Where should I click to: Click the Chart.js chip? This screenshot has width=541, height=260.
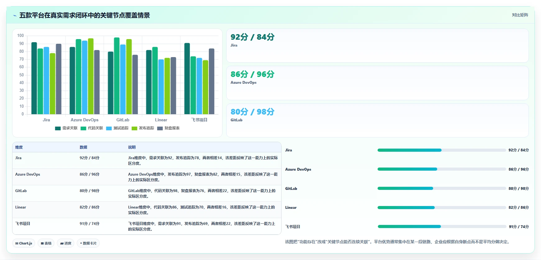24,243
